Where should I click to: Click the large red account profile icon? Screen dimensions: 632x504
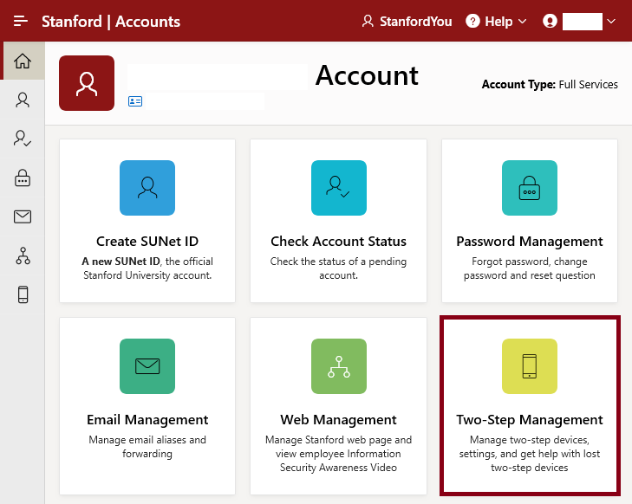coord(87,83)
